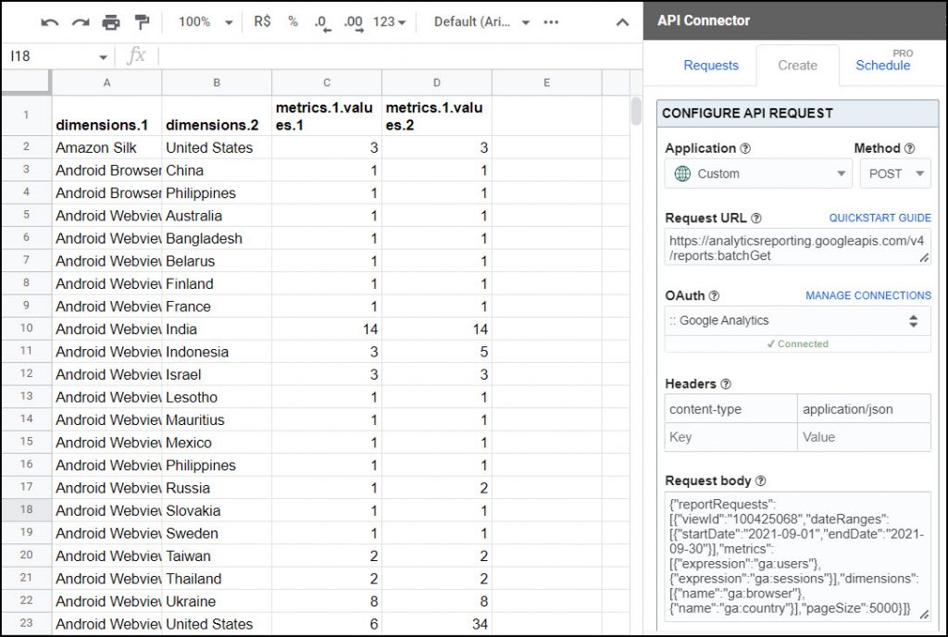The height and width of the screenshot is (637, 948).
Task: Click the empty Value header field
Action: (x=865, y=437)
